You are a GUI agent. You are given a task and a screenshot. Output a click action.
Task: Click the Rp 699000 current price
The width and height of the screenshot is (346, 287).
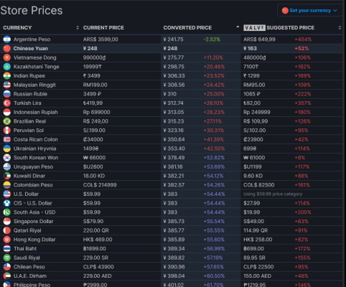[97, 112]
